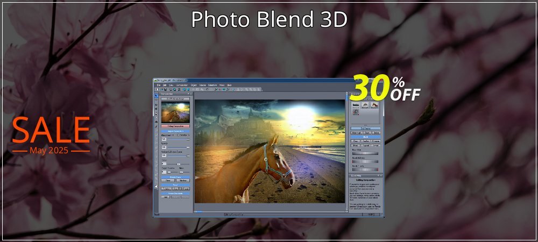The width and height of the screenshot is (538, 242).
Task: Open the Mask menu
Action: [222, 85]
